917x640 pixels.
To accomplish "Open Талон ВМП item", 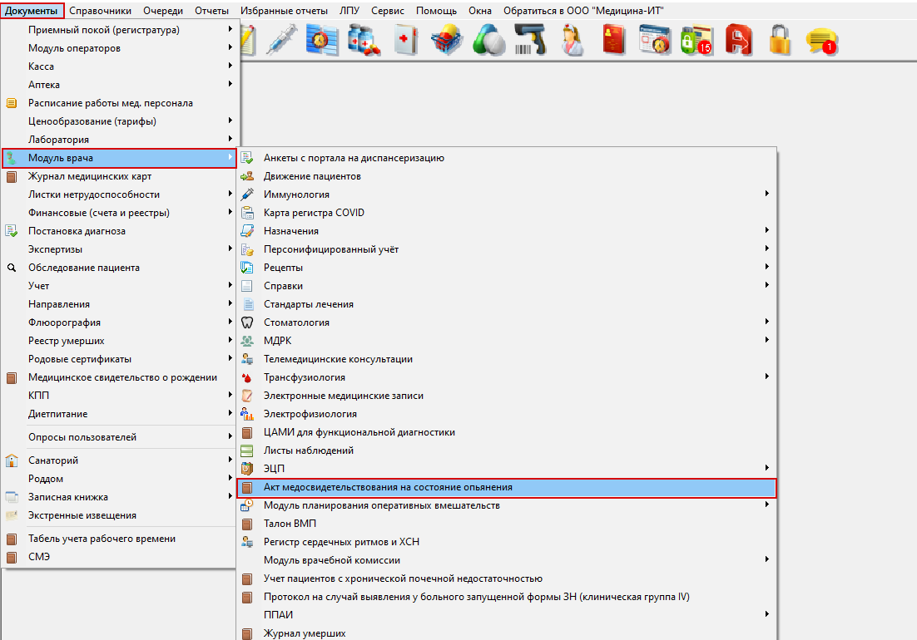I will (x=507, y=524).
